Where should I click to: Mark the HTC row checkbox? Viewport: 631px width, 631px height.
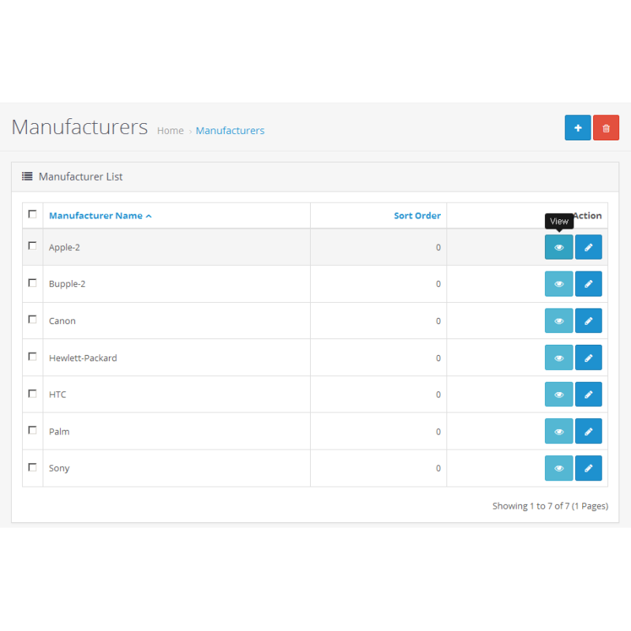[x=32, y=393]
